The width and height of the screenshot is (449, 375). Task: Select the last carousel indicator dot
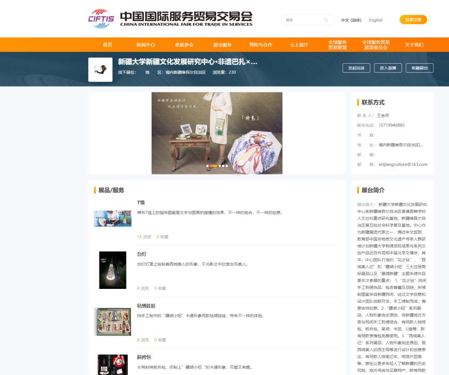coord(227,166)
